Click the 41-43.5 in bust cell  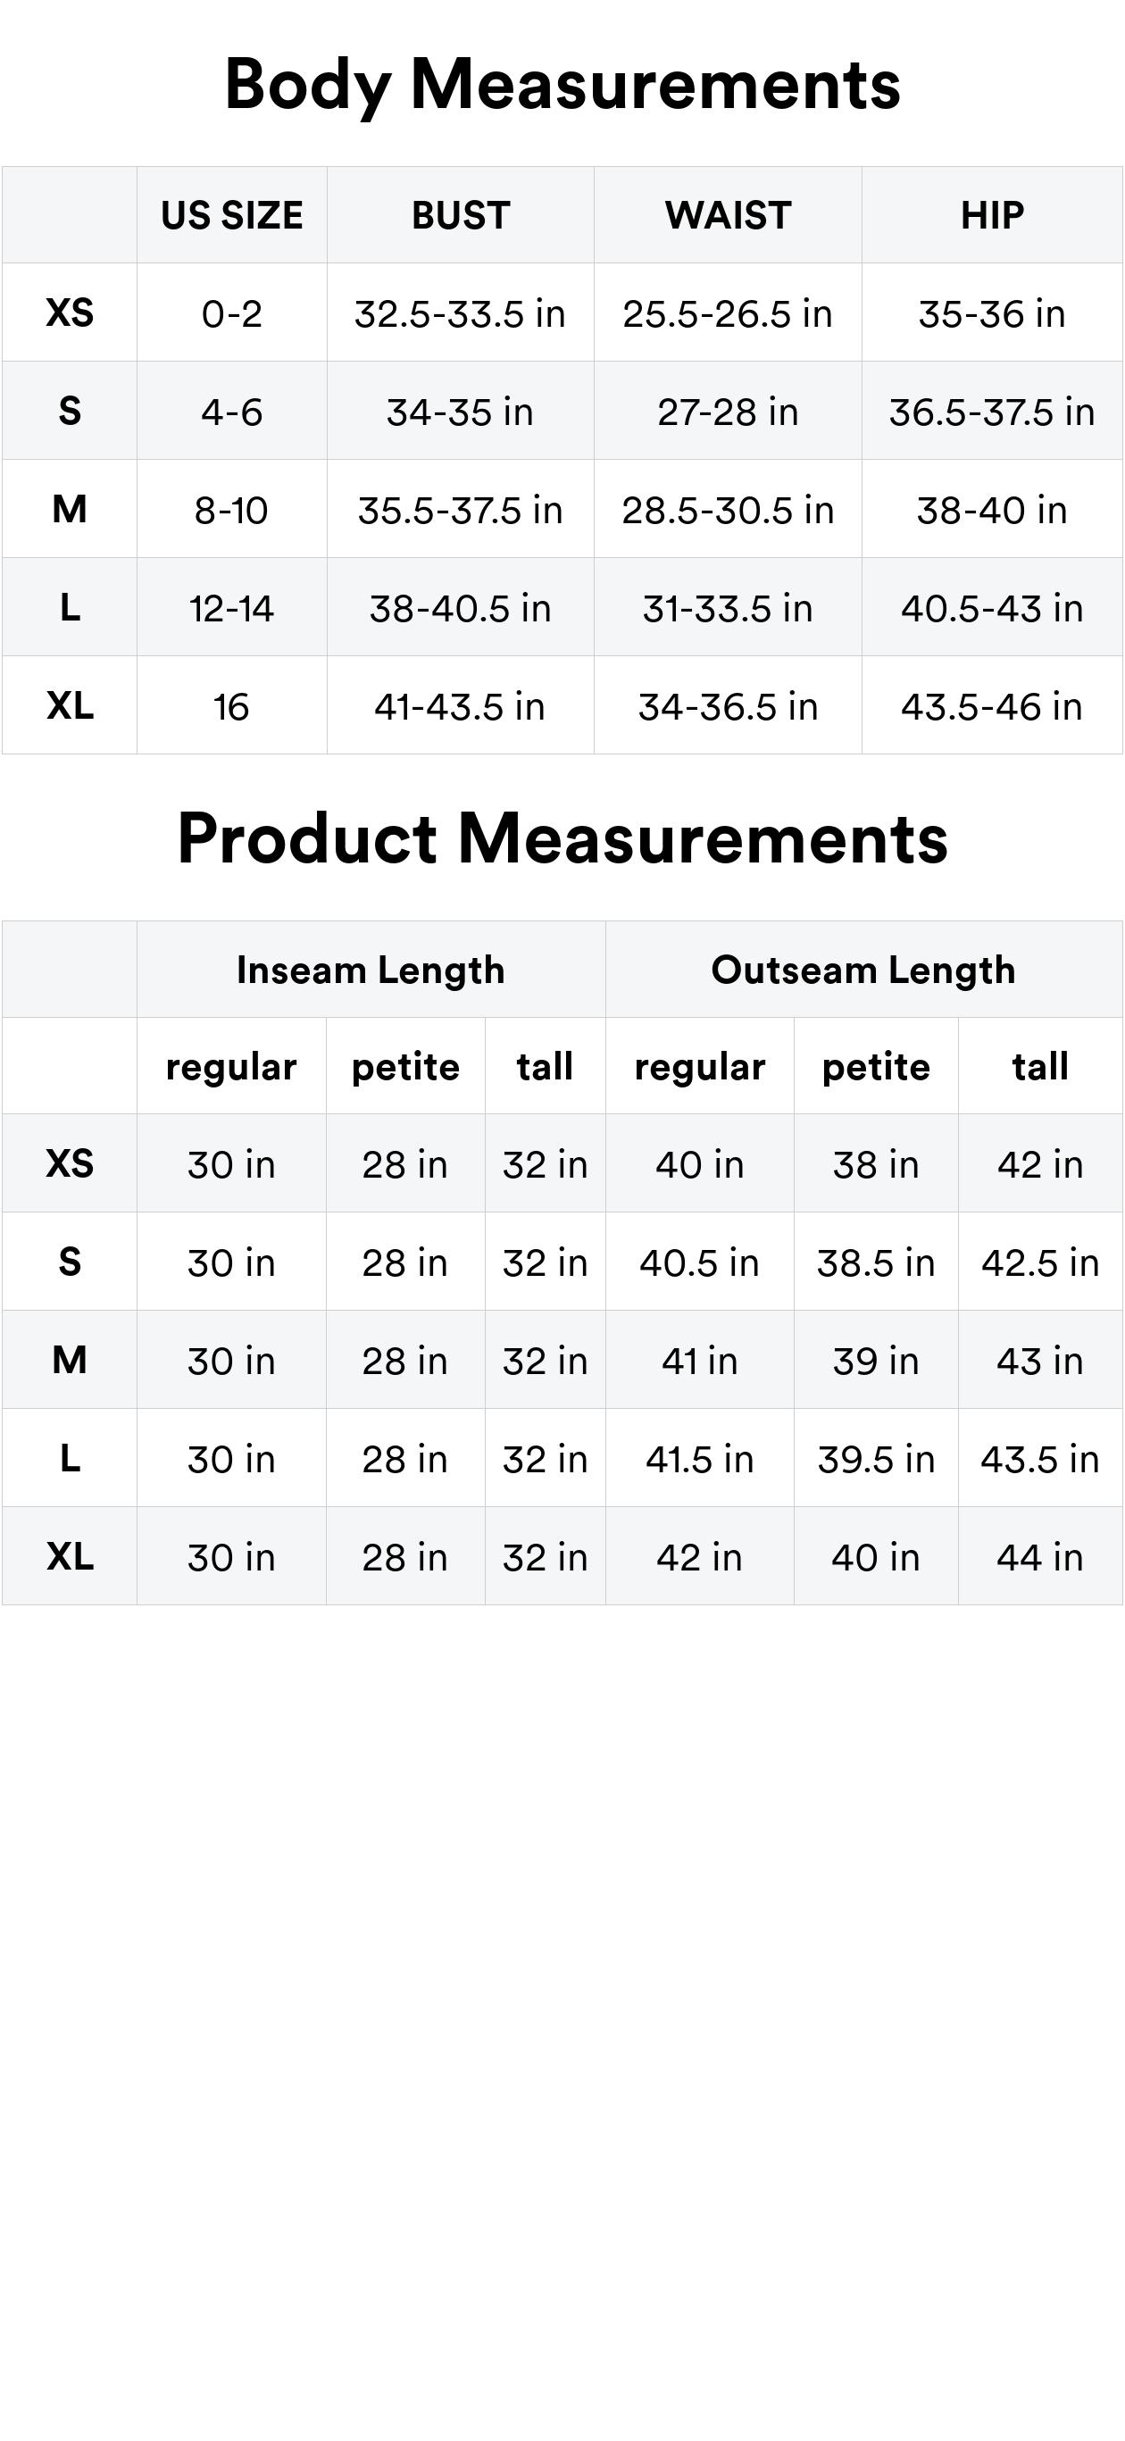(461, 707)
